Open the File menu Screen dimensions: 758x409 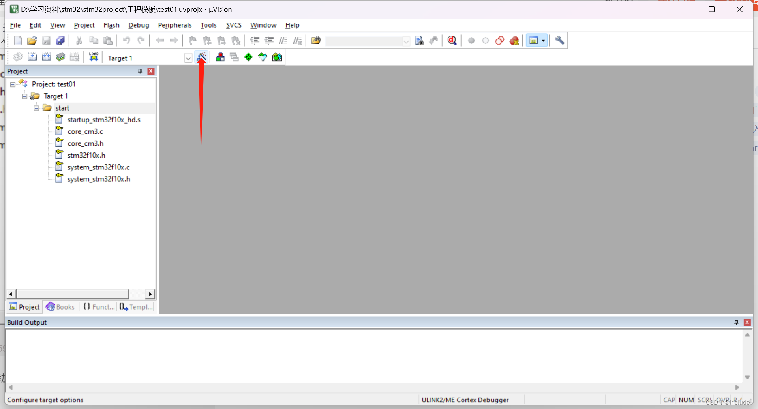(15, 25)
